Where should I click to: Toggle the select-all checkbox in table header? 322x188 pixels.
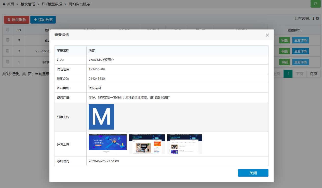8,30
